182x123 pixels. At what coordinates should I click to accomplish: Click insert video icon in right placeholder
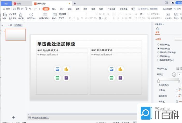[x=120, y=78]
